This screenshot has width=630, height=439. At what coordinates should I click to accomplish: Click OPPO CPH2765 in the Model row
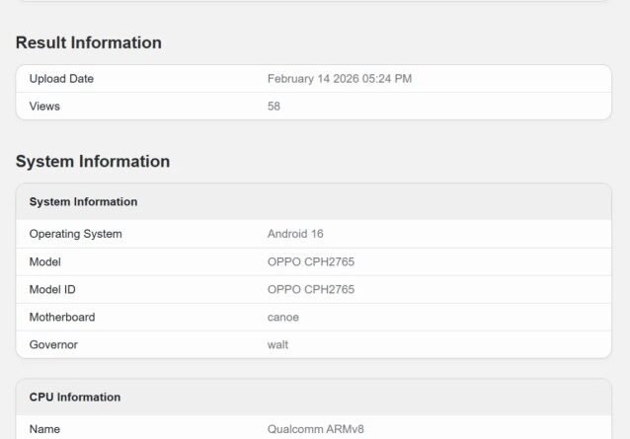pyautogui.click(x=311, y=261)
